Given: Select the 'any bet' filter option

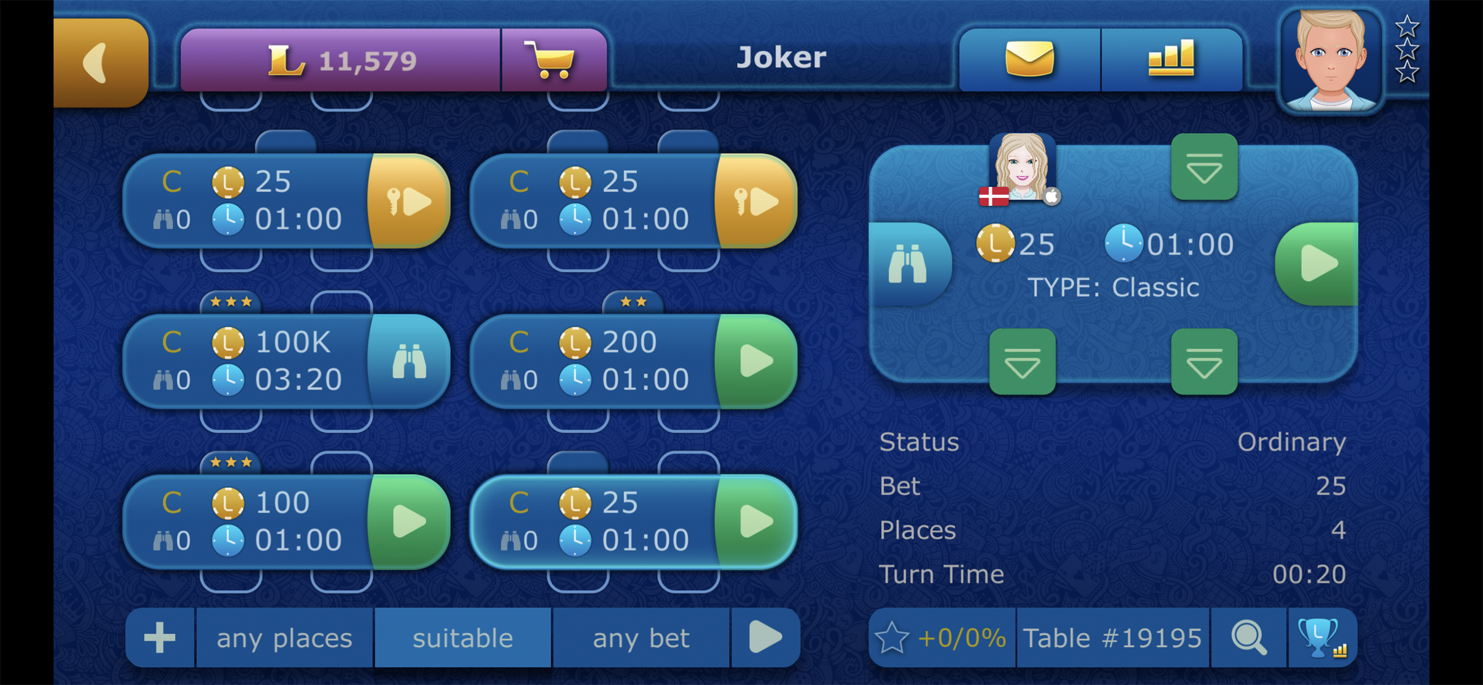Looking at the screenshot, I should (x=641, y=638).
